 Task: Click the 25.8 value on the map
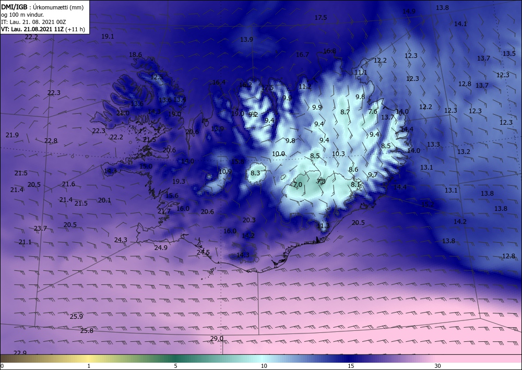pyautogui.click(x=87, y=331)
